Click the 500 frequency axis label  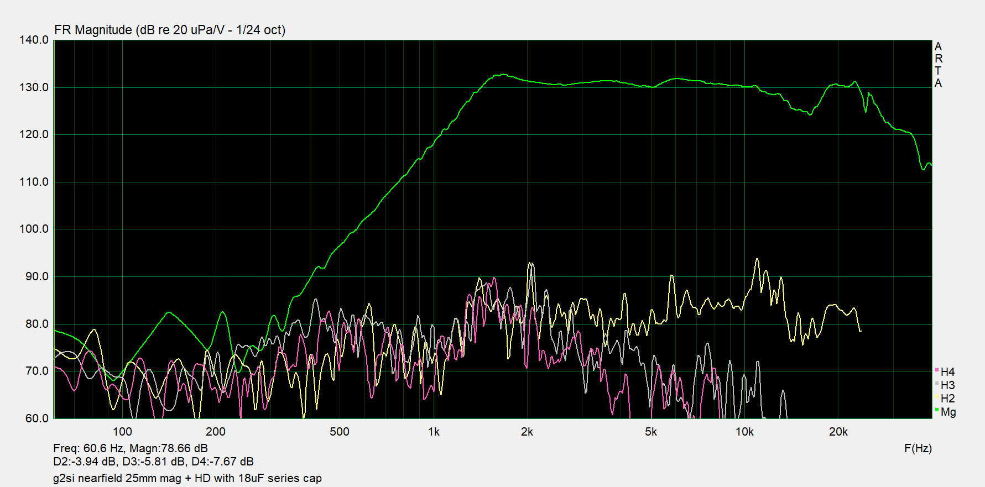[x=340, y=432]
